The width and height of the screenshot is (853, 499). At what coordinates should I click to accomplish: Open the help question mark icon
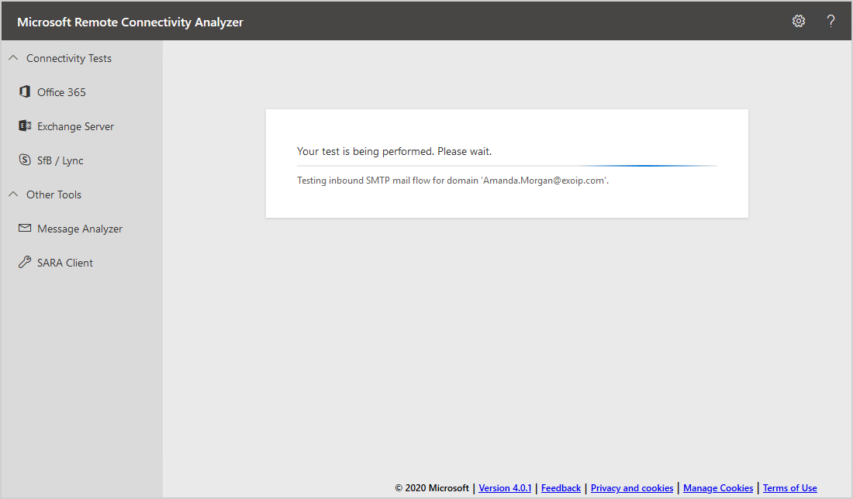[x=831, y=21]
